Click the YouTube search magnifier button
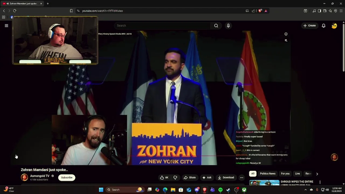 tap(216, 26)
